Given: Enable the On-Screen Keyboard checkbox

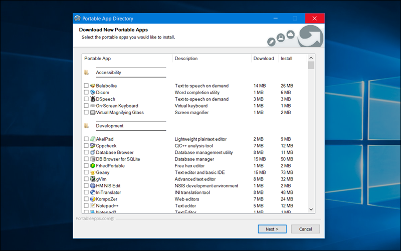Looking at the screenshot, I should click(86, 106).
